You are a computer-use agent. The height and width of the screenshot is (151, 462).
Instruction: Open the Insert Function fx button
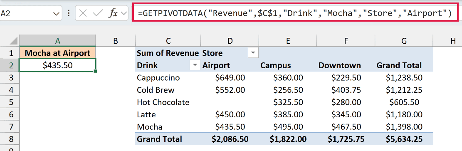113,13
